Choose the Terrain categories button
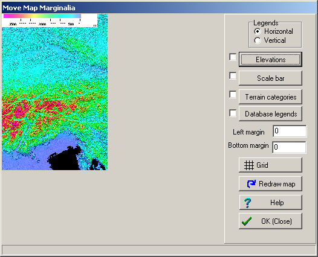 271,97
